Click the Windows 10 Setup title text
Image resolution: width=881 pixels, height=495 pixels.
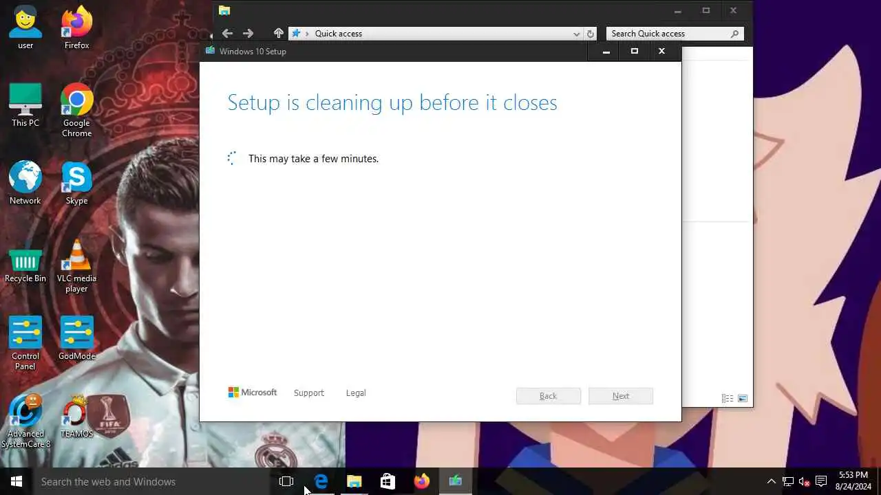[x=253, y=52]
